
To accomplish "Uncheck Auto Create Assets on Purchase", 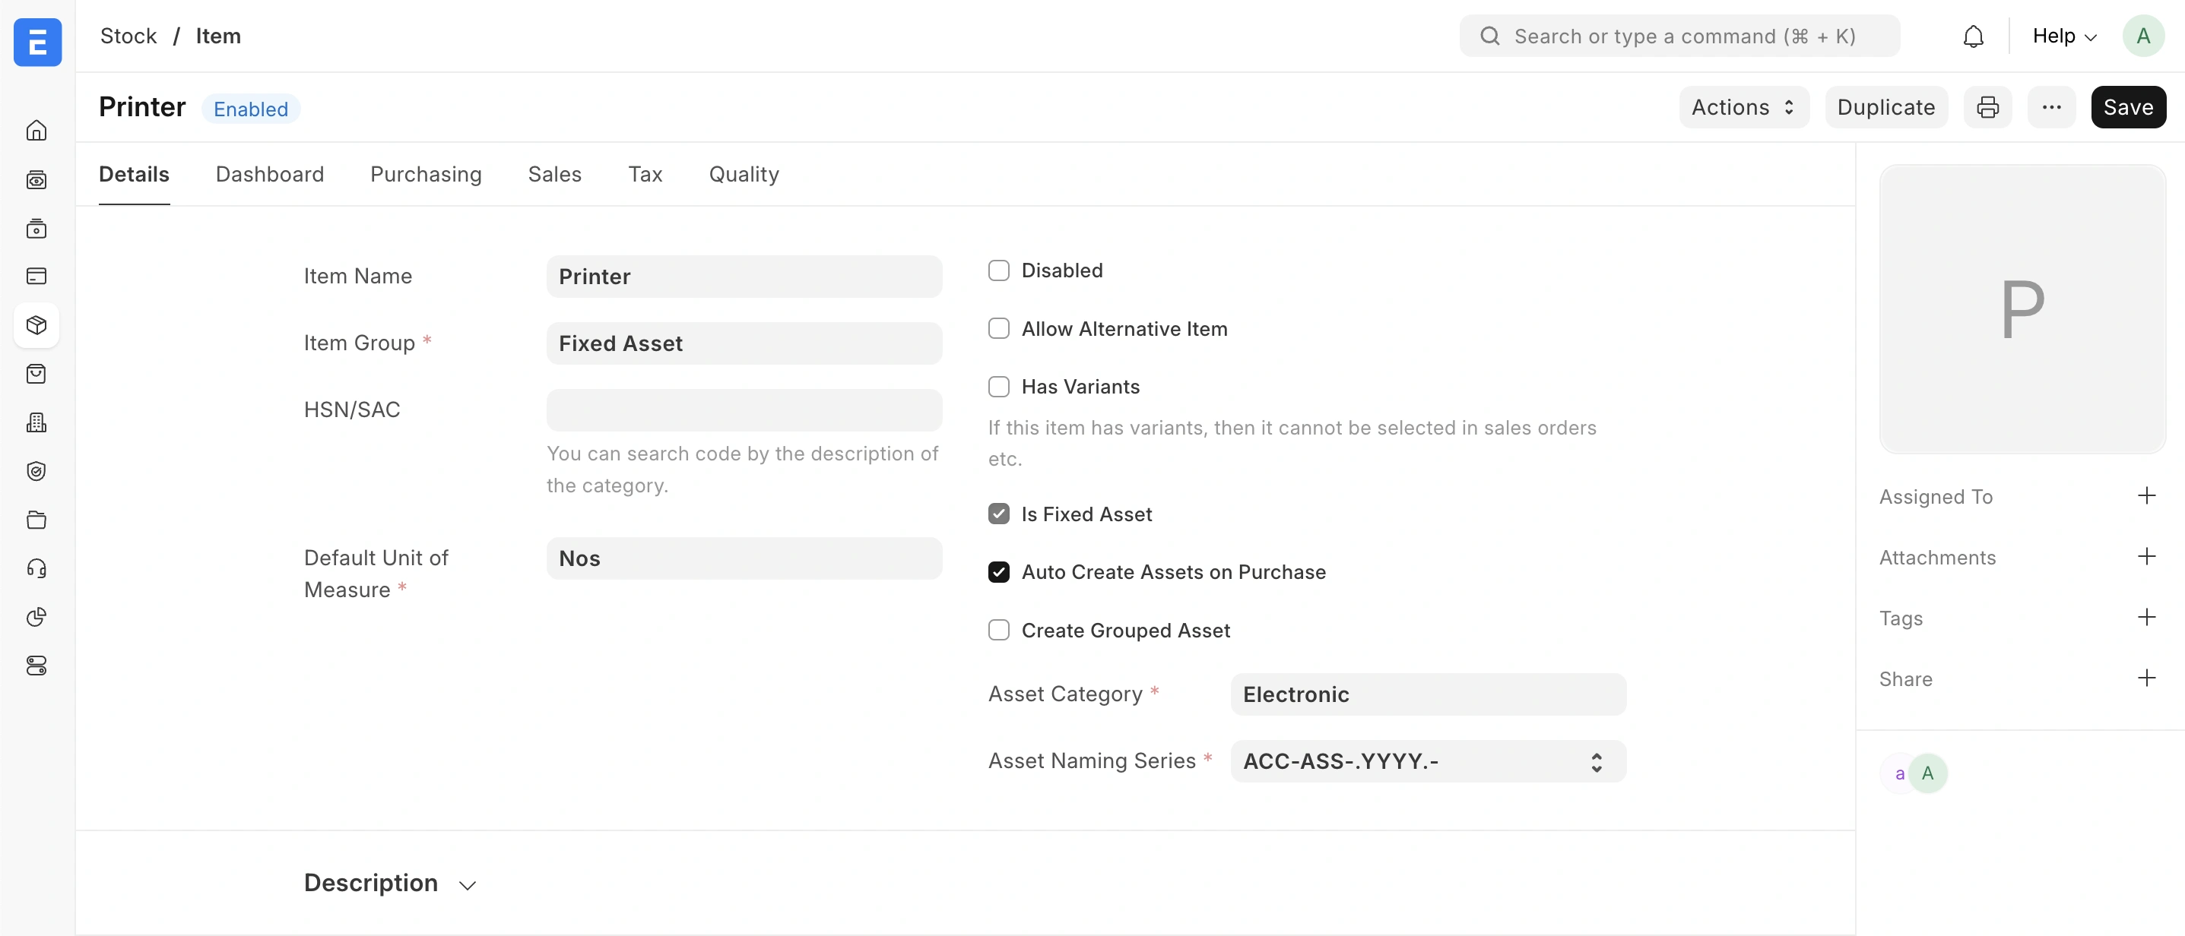I will click(998, 572).
